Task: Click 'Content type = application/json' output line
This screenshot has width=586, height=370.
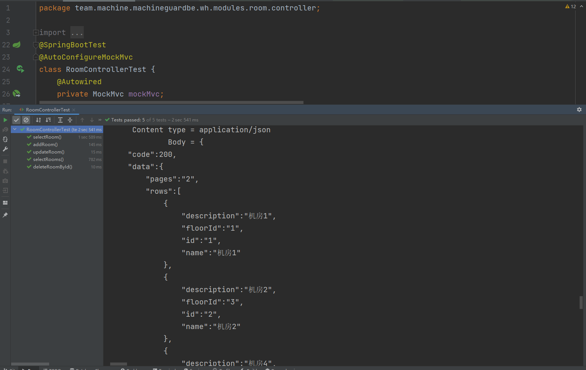Action: (201, 130)
